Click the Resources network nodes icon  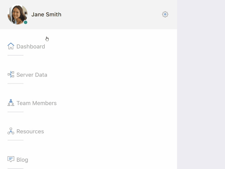[x=11, y=131]
